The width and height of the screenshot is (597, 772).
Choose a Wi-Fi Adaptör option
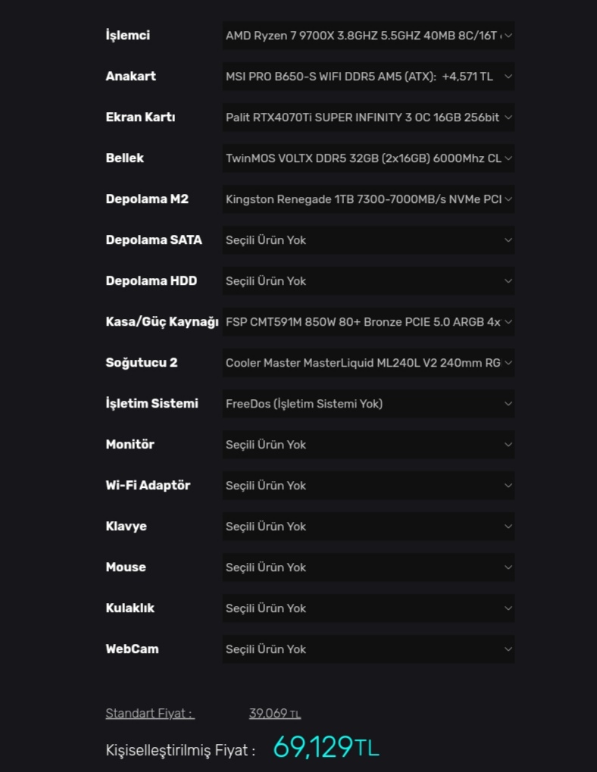tap(368, 486)
